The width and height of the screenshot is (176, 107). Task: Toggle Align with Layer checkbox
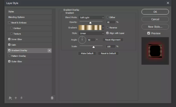coord(107,33)
